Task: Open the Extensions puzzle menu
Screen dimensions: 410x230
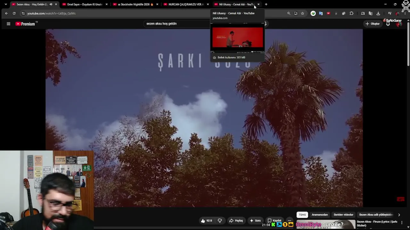Action: (351, 13)
